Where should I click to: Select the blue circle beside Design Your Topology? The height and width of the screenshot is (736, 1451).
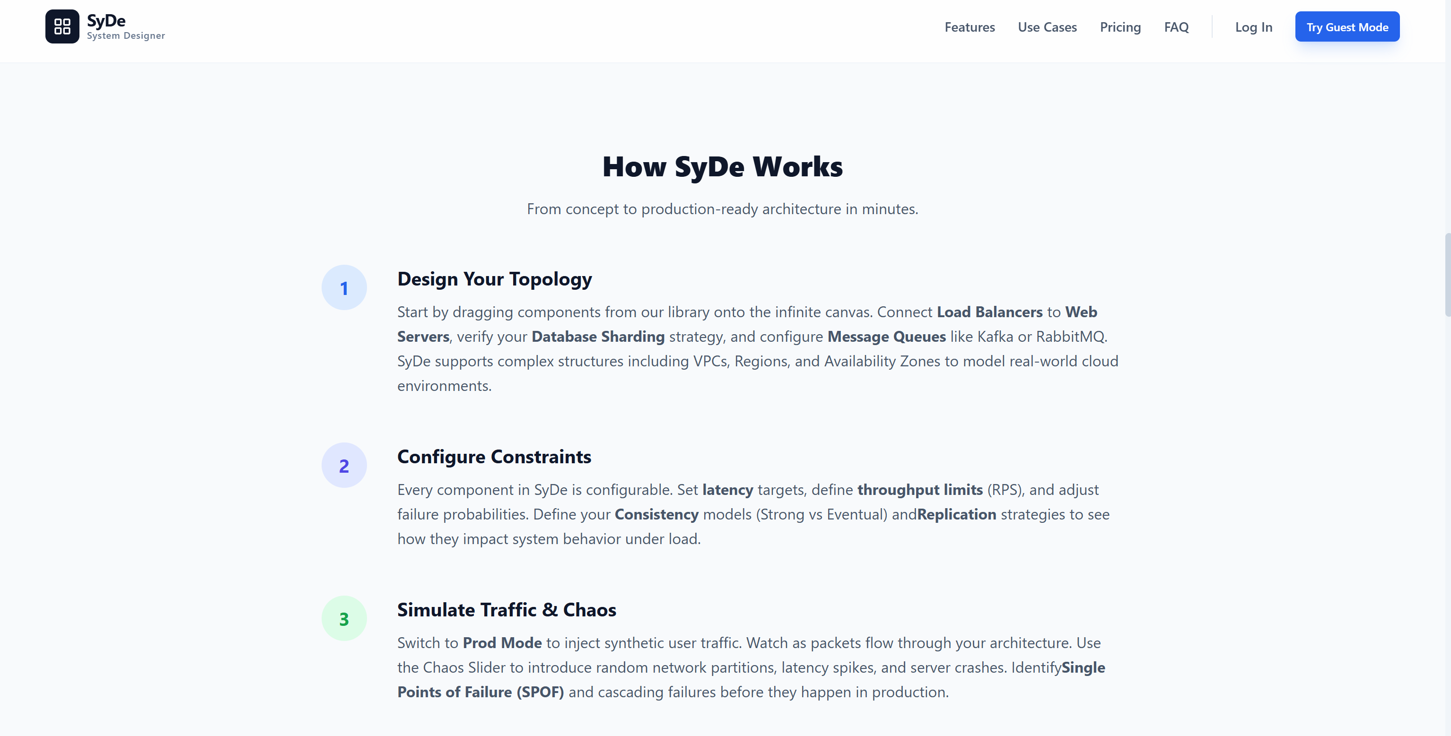[344, 287]
